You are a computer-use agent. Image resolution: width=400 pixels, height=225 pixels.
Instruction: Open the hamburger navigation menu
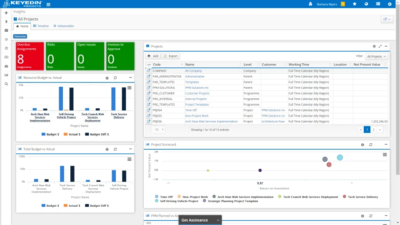click(x=48, y=4)
